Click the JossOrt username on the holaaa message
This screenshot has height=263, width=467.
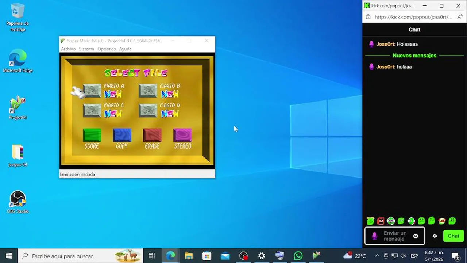coord(386,67)
